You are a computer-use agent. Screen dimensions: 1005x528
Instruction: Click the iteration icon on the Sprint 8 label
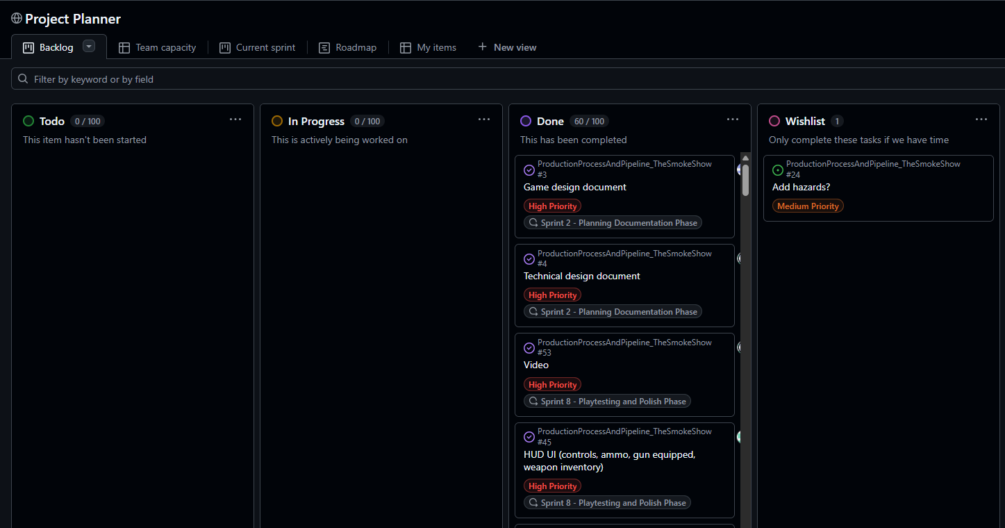coord(533,401)
